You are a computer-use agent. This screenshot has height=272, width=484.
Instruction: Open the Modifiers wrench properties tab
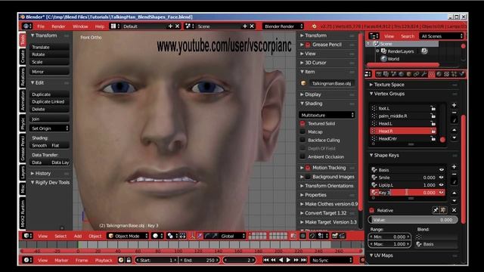[423, 74]
